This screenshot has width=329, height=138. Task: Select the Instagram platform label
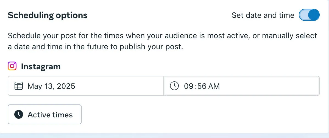[x=41, y=67]
